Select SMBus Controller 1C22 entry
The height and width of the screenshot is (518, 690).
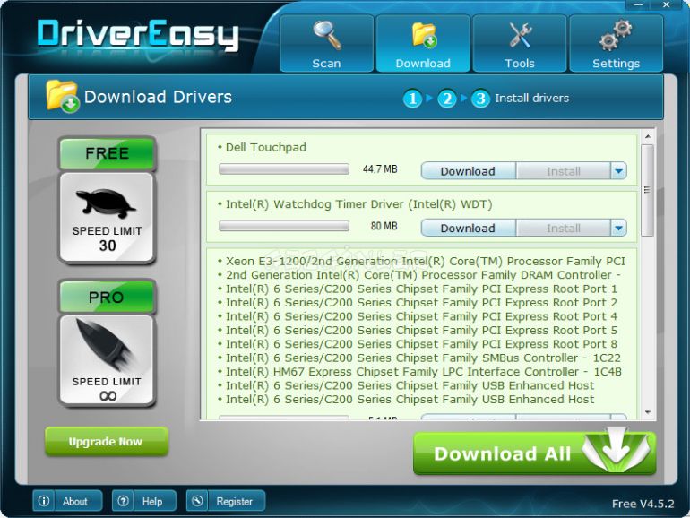pyautogui.click(x=423, y=358)
